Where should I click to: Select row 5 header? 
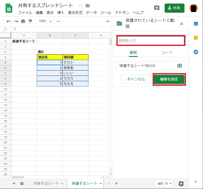click(5, 63)
